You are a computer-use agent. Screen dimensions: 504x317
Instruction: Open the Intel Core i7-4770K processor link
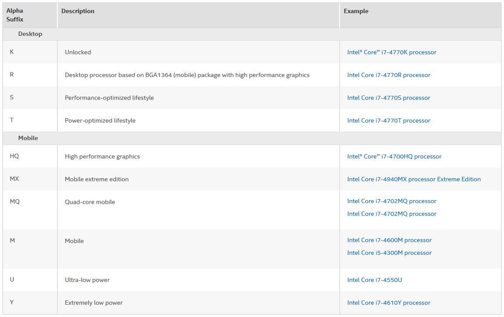click(391, 52)
